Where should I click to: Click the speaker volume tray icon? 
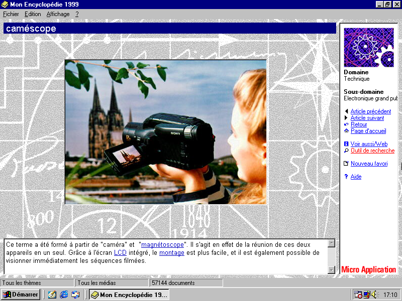[x=374, y=294]
